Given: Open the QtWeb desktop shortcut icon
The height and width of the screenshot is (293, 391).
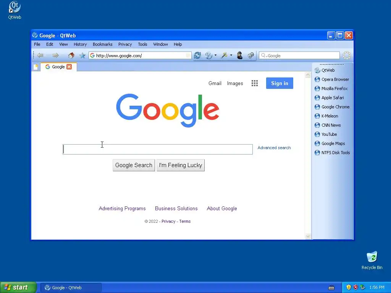Looking at the screenshot, I should 15,10.
